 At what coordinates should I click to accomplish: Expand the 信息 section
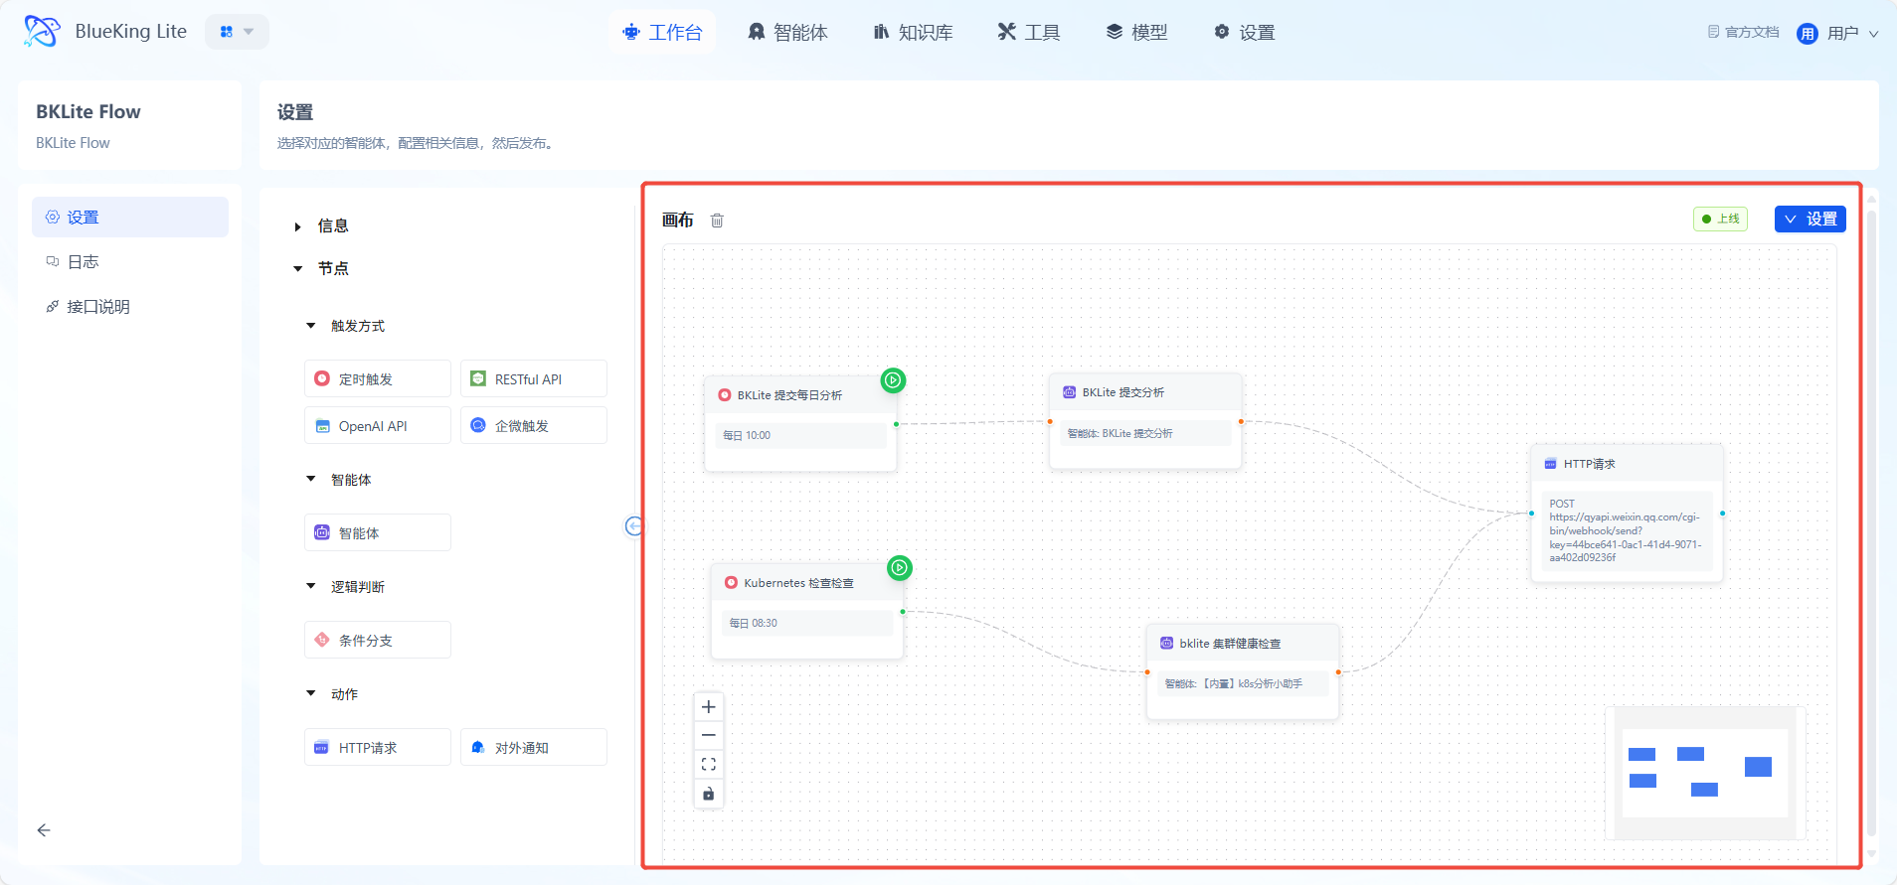tap(298, 226)
